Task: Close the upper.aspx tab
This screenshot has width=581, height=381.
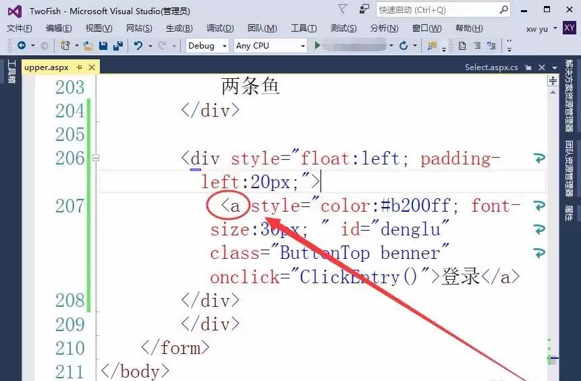Action: pyautogui.click(x=92, y=67)
